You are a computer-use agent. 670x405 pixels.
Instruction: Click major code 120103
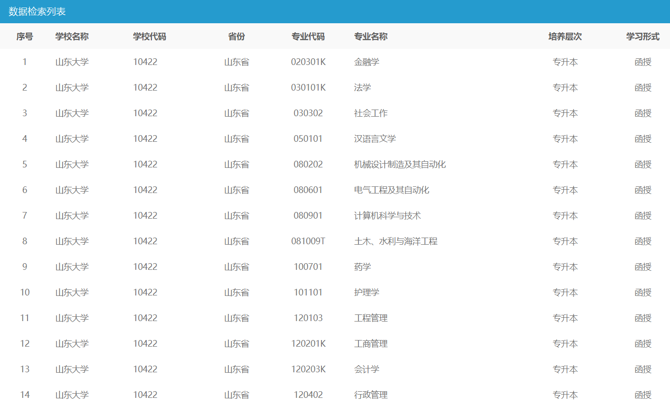pyautogui.click(x=308, y=318)
